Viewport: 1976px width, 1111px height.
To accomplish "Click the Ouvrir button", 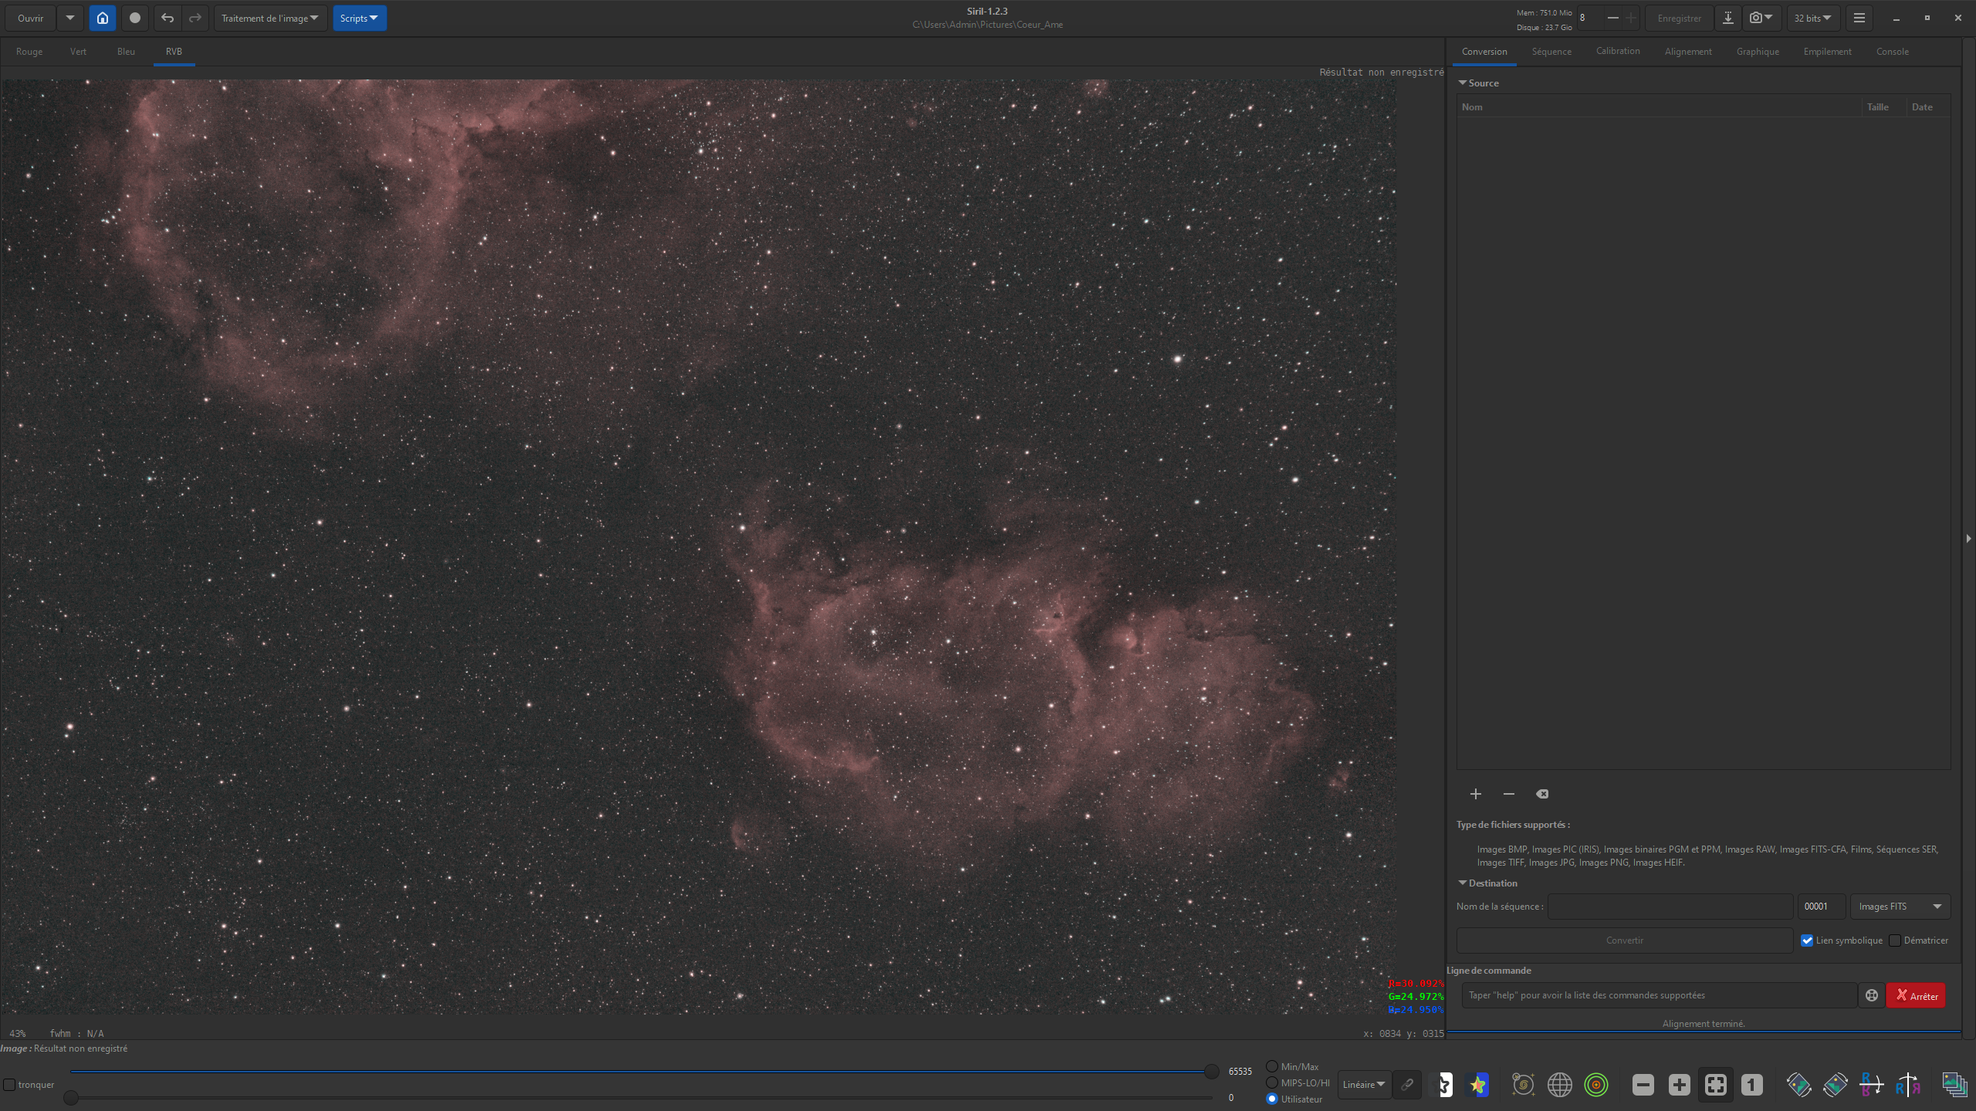I will tap(31, 19).
